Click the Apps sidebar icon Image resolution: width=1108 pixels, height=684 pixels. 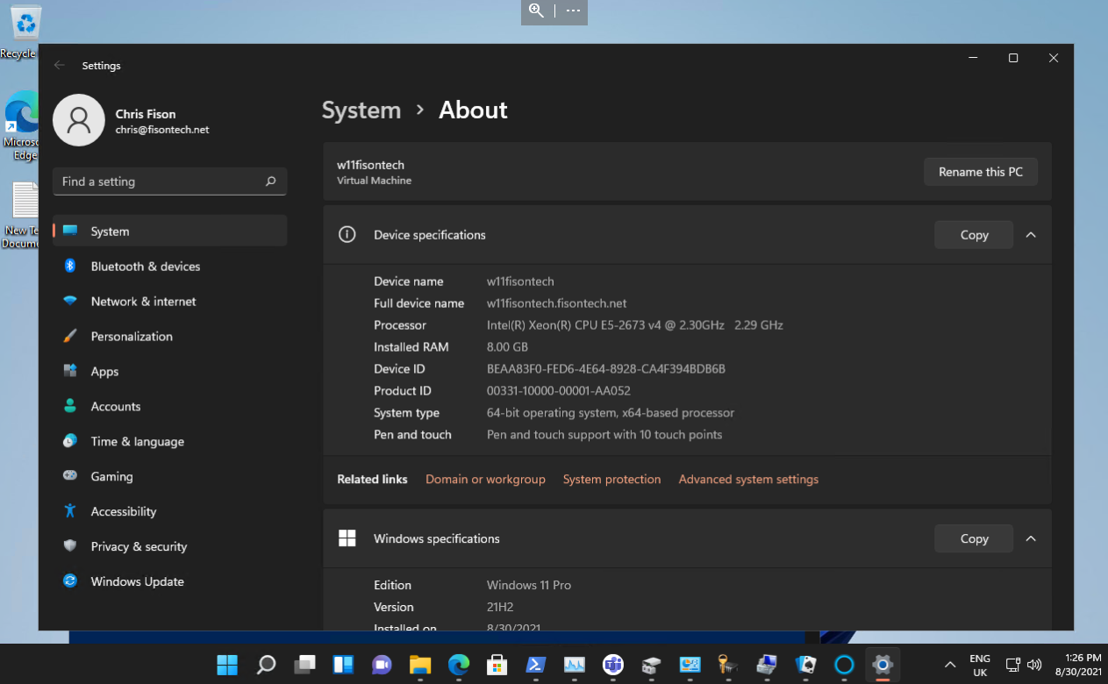(x=70, y=371)
